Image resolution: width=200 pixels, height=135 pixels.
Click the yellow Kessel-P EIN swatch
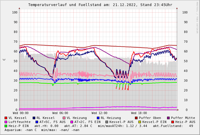pyautogui.click(x=140, y=122)
